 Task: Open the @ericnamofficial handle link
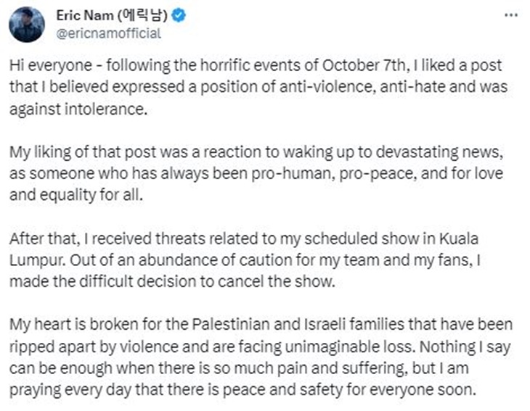108,33
